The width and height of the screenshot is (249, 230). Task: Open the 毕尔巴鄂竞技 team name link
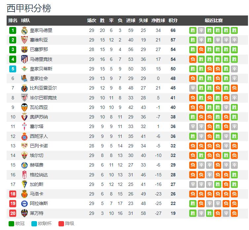[43, 98]
